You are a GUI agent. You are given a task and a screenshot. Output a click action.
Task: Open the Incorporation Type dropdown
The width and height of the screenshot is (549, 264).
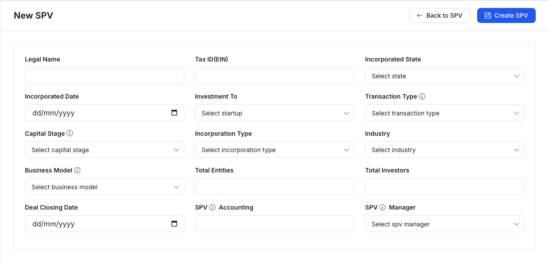click(274, 150)
